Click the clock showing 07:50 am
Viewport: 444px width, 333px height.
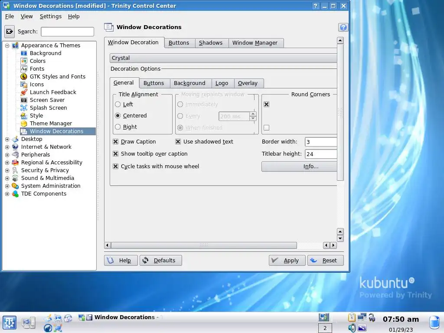401,319
